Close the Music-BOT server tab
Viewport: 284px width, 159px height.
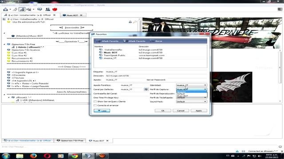pos(81,15)
